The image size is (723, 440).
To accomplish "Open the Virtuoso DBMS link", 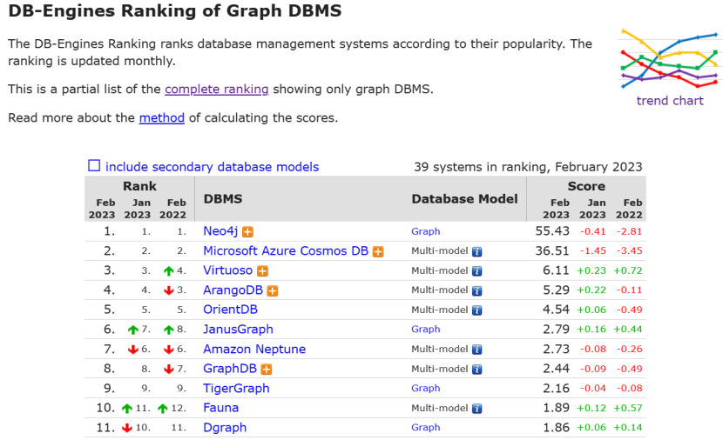I will pyautogui.click(x=227, y=270).
